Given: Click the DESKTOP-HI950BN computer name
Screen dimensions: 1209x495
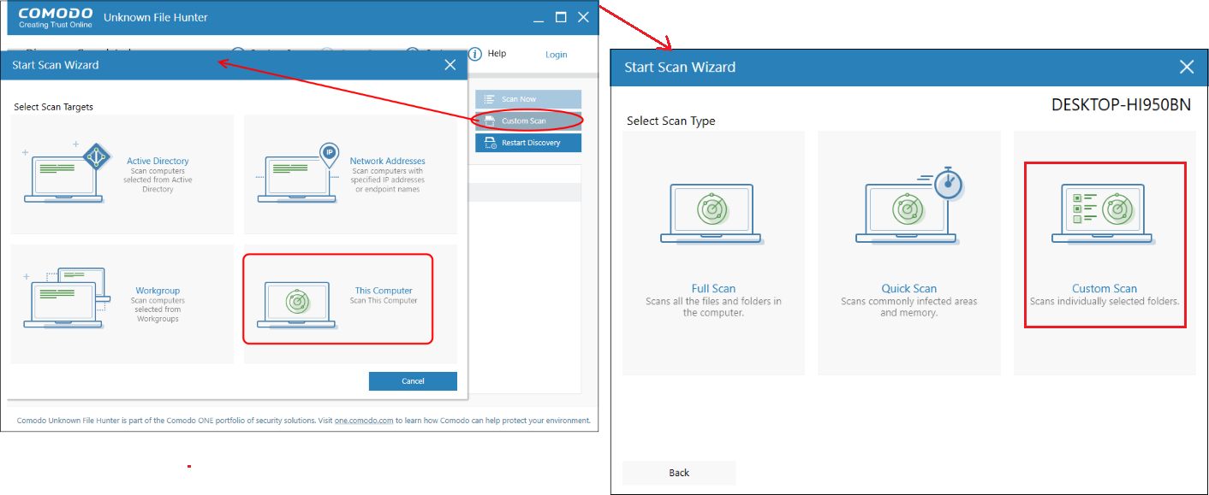Looking at the screenshot, I should coord(1120,104).
